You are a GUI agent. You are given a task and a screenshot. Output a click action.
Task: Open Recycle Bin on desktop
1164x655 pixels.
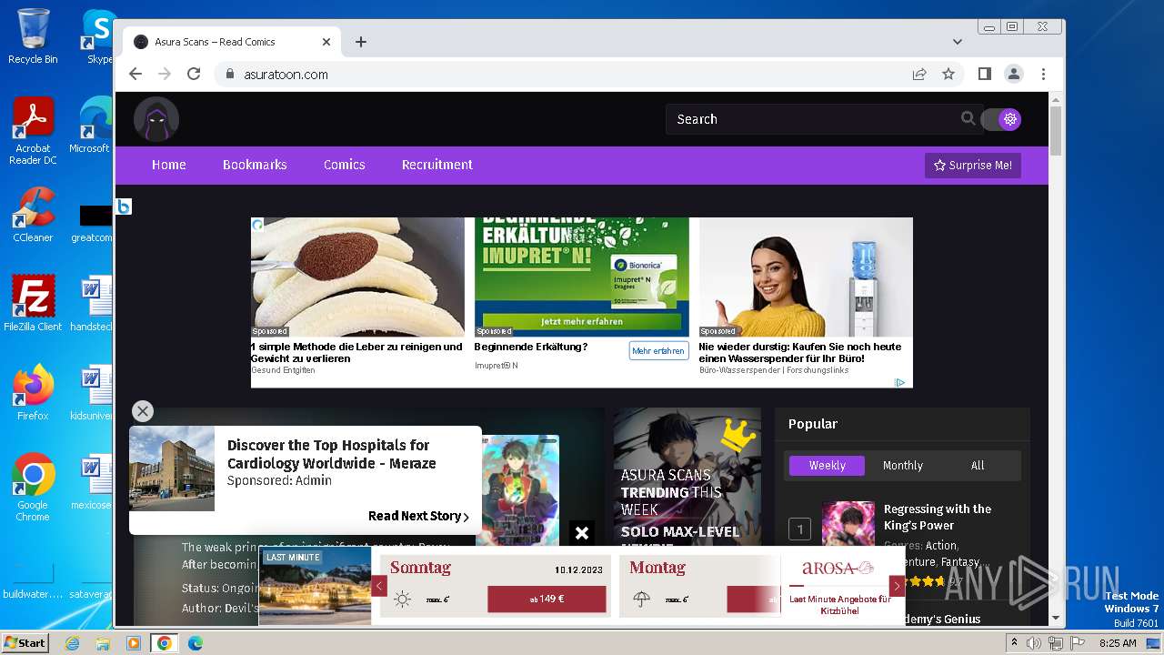click(33, 36)
